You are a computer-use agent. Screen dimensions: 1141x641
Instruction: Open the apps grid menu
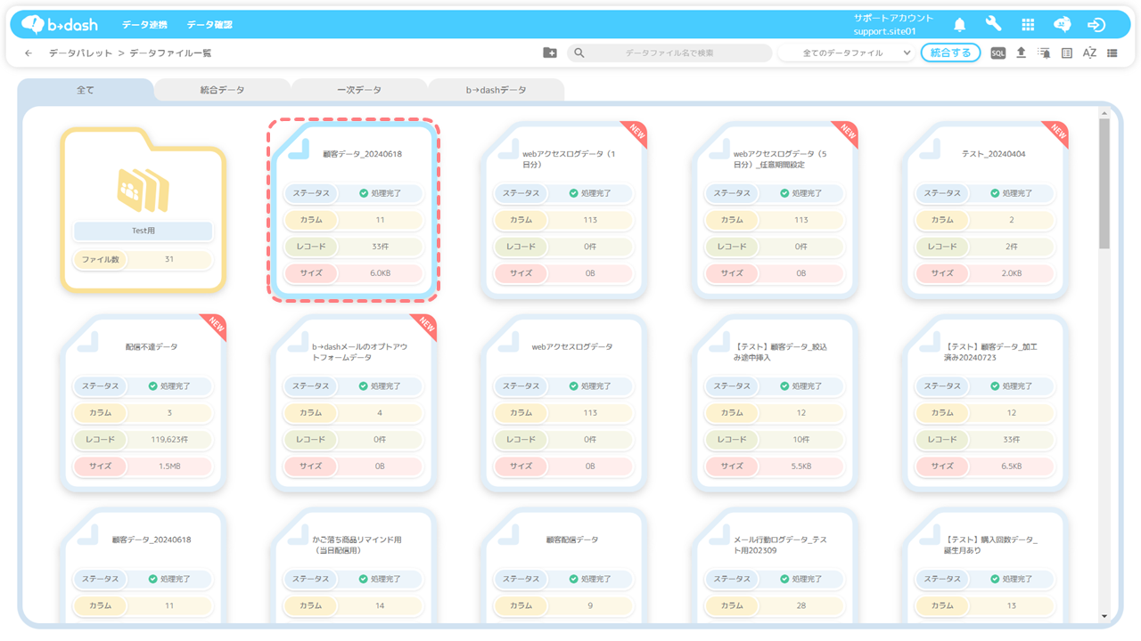click(1028, 25)
